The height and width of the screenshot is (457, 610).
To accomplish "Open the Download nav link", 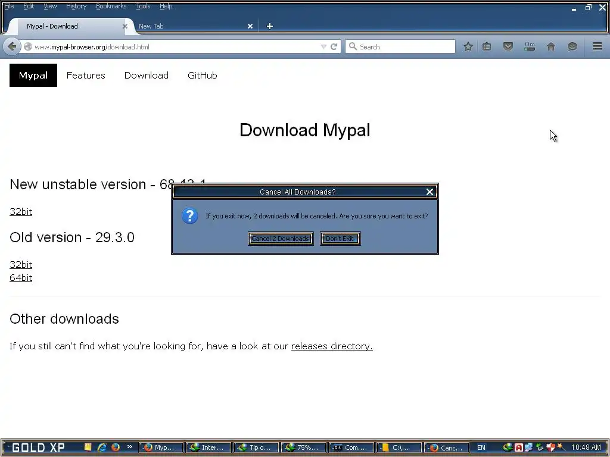I will [x=147, y=75].
